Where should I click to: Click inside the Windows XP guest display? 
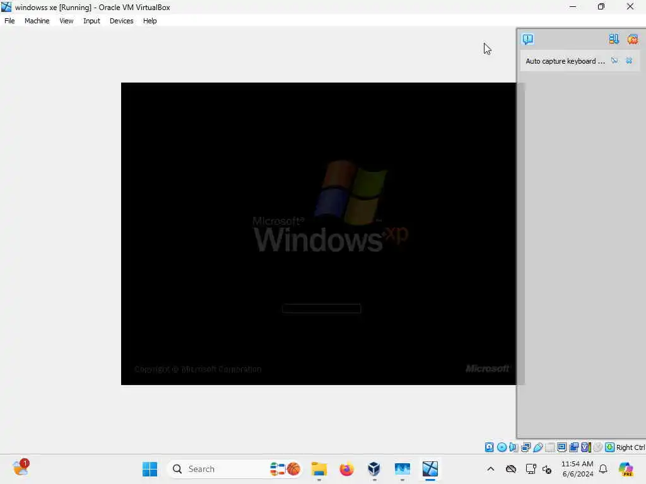click(319, 233)
